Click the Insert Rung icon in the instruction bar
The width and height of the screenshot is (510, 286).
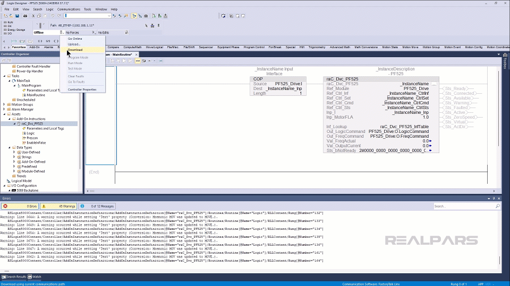point(14,41)
